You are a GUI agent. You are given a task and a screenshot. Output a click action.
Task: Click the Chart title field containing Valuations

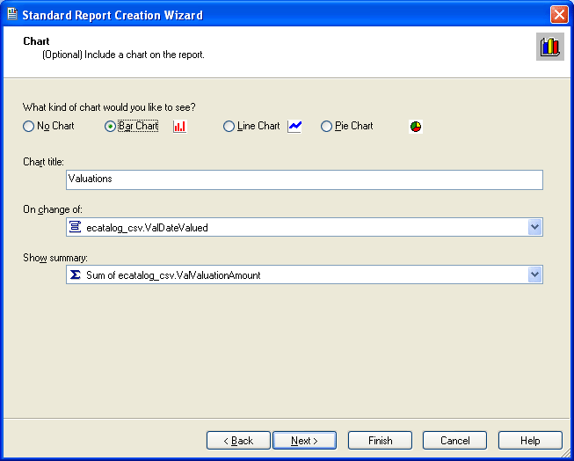304,179
